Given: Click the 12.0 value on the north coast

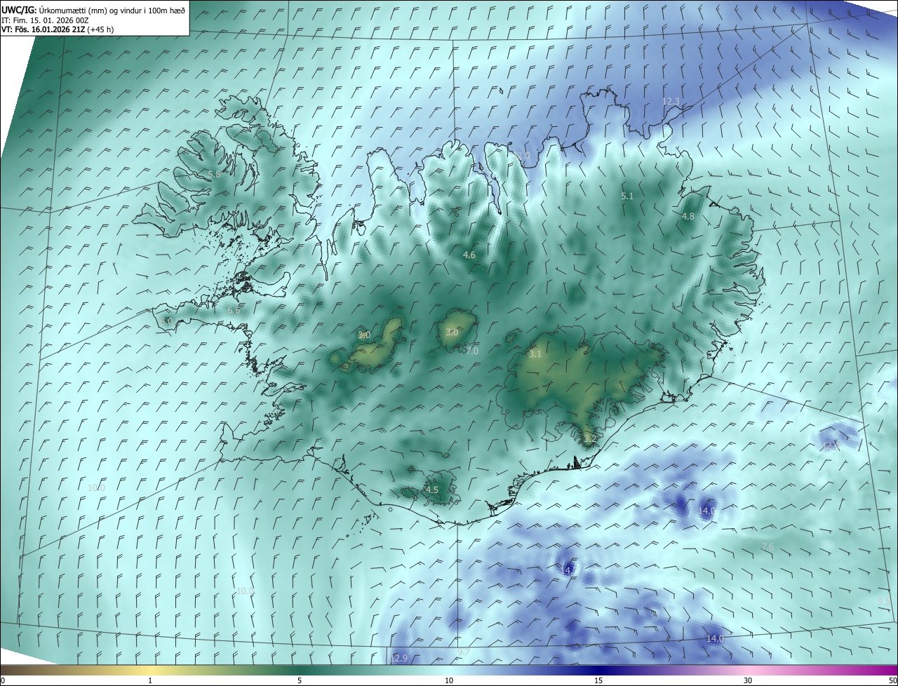Looking at the screenshot, I should click(522, 156).
